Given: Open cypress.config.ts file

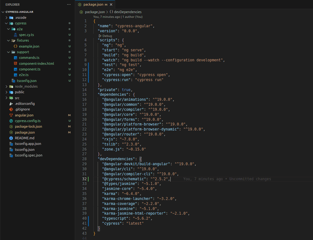Looking at the screenshot, I should (28, 121).
